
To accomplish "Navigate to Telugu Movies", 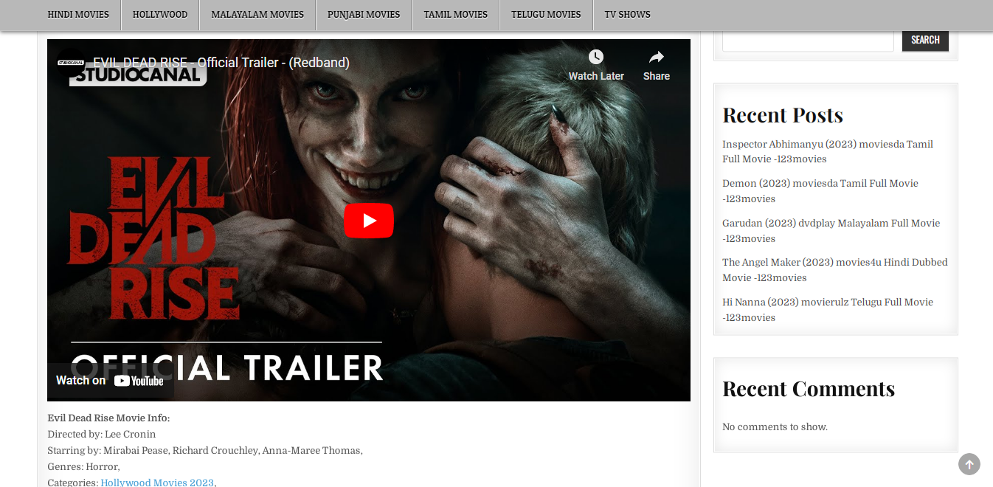I will (x=546, y=15).
